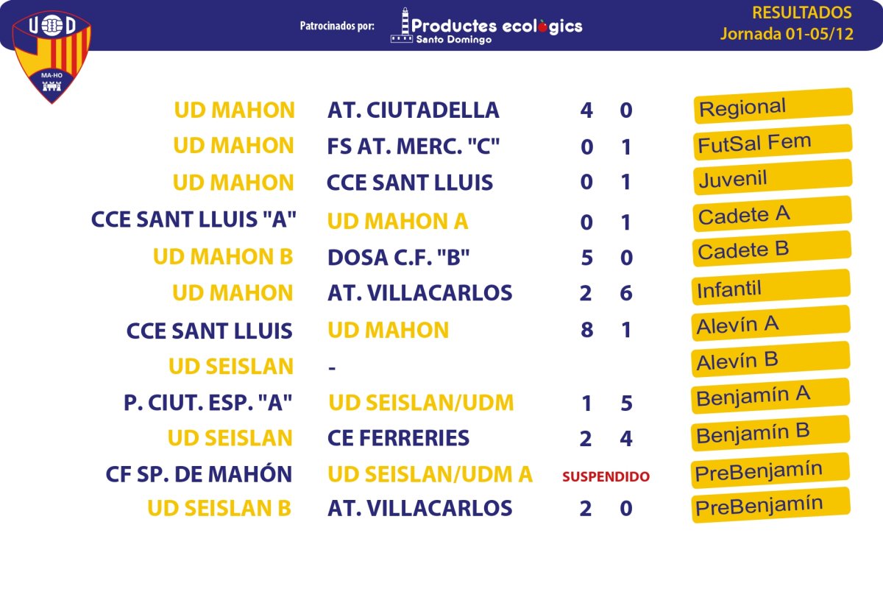The width and height of the screenshot is (883, 589).
Task: Pick the Alevín B category label
Action: 771,359
